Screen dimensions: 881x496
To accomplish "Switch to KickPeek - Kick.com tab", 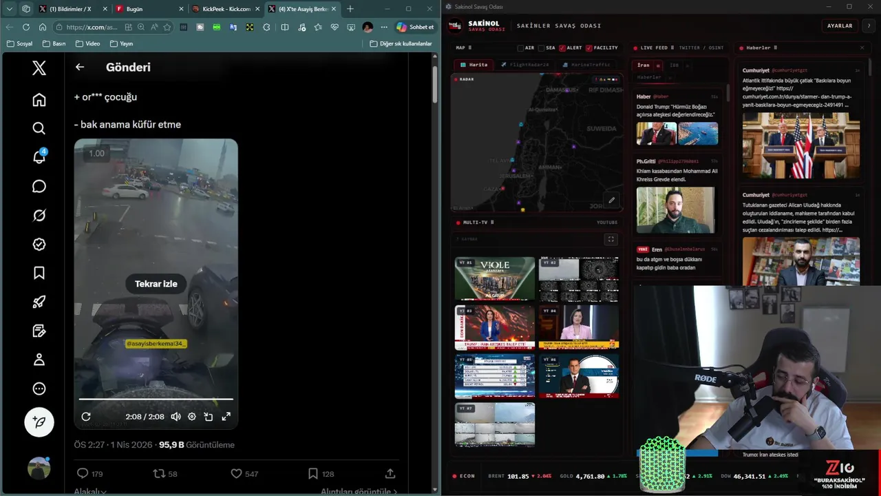I will 226,9.
